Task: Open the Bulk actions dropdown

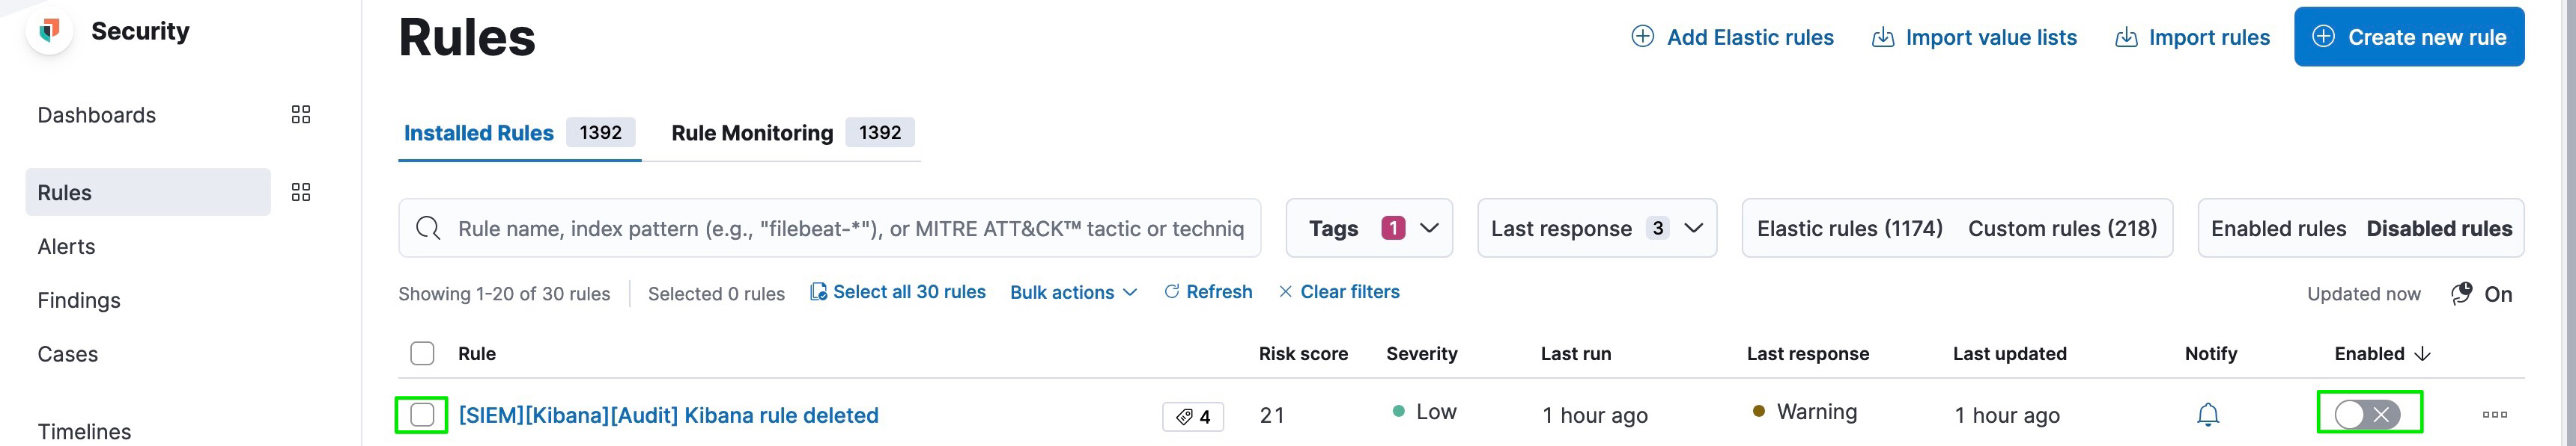Action: coord(1073,291)
